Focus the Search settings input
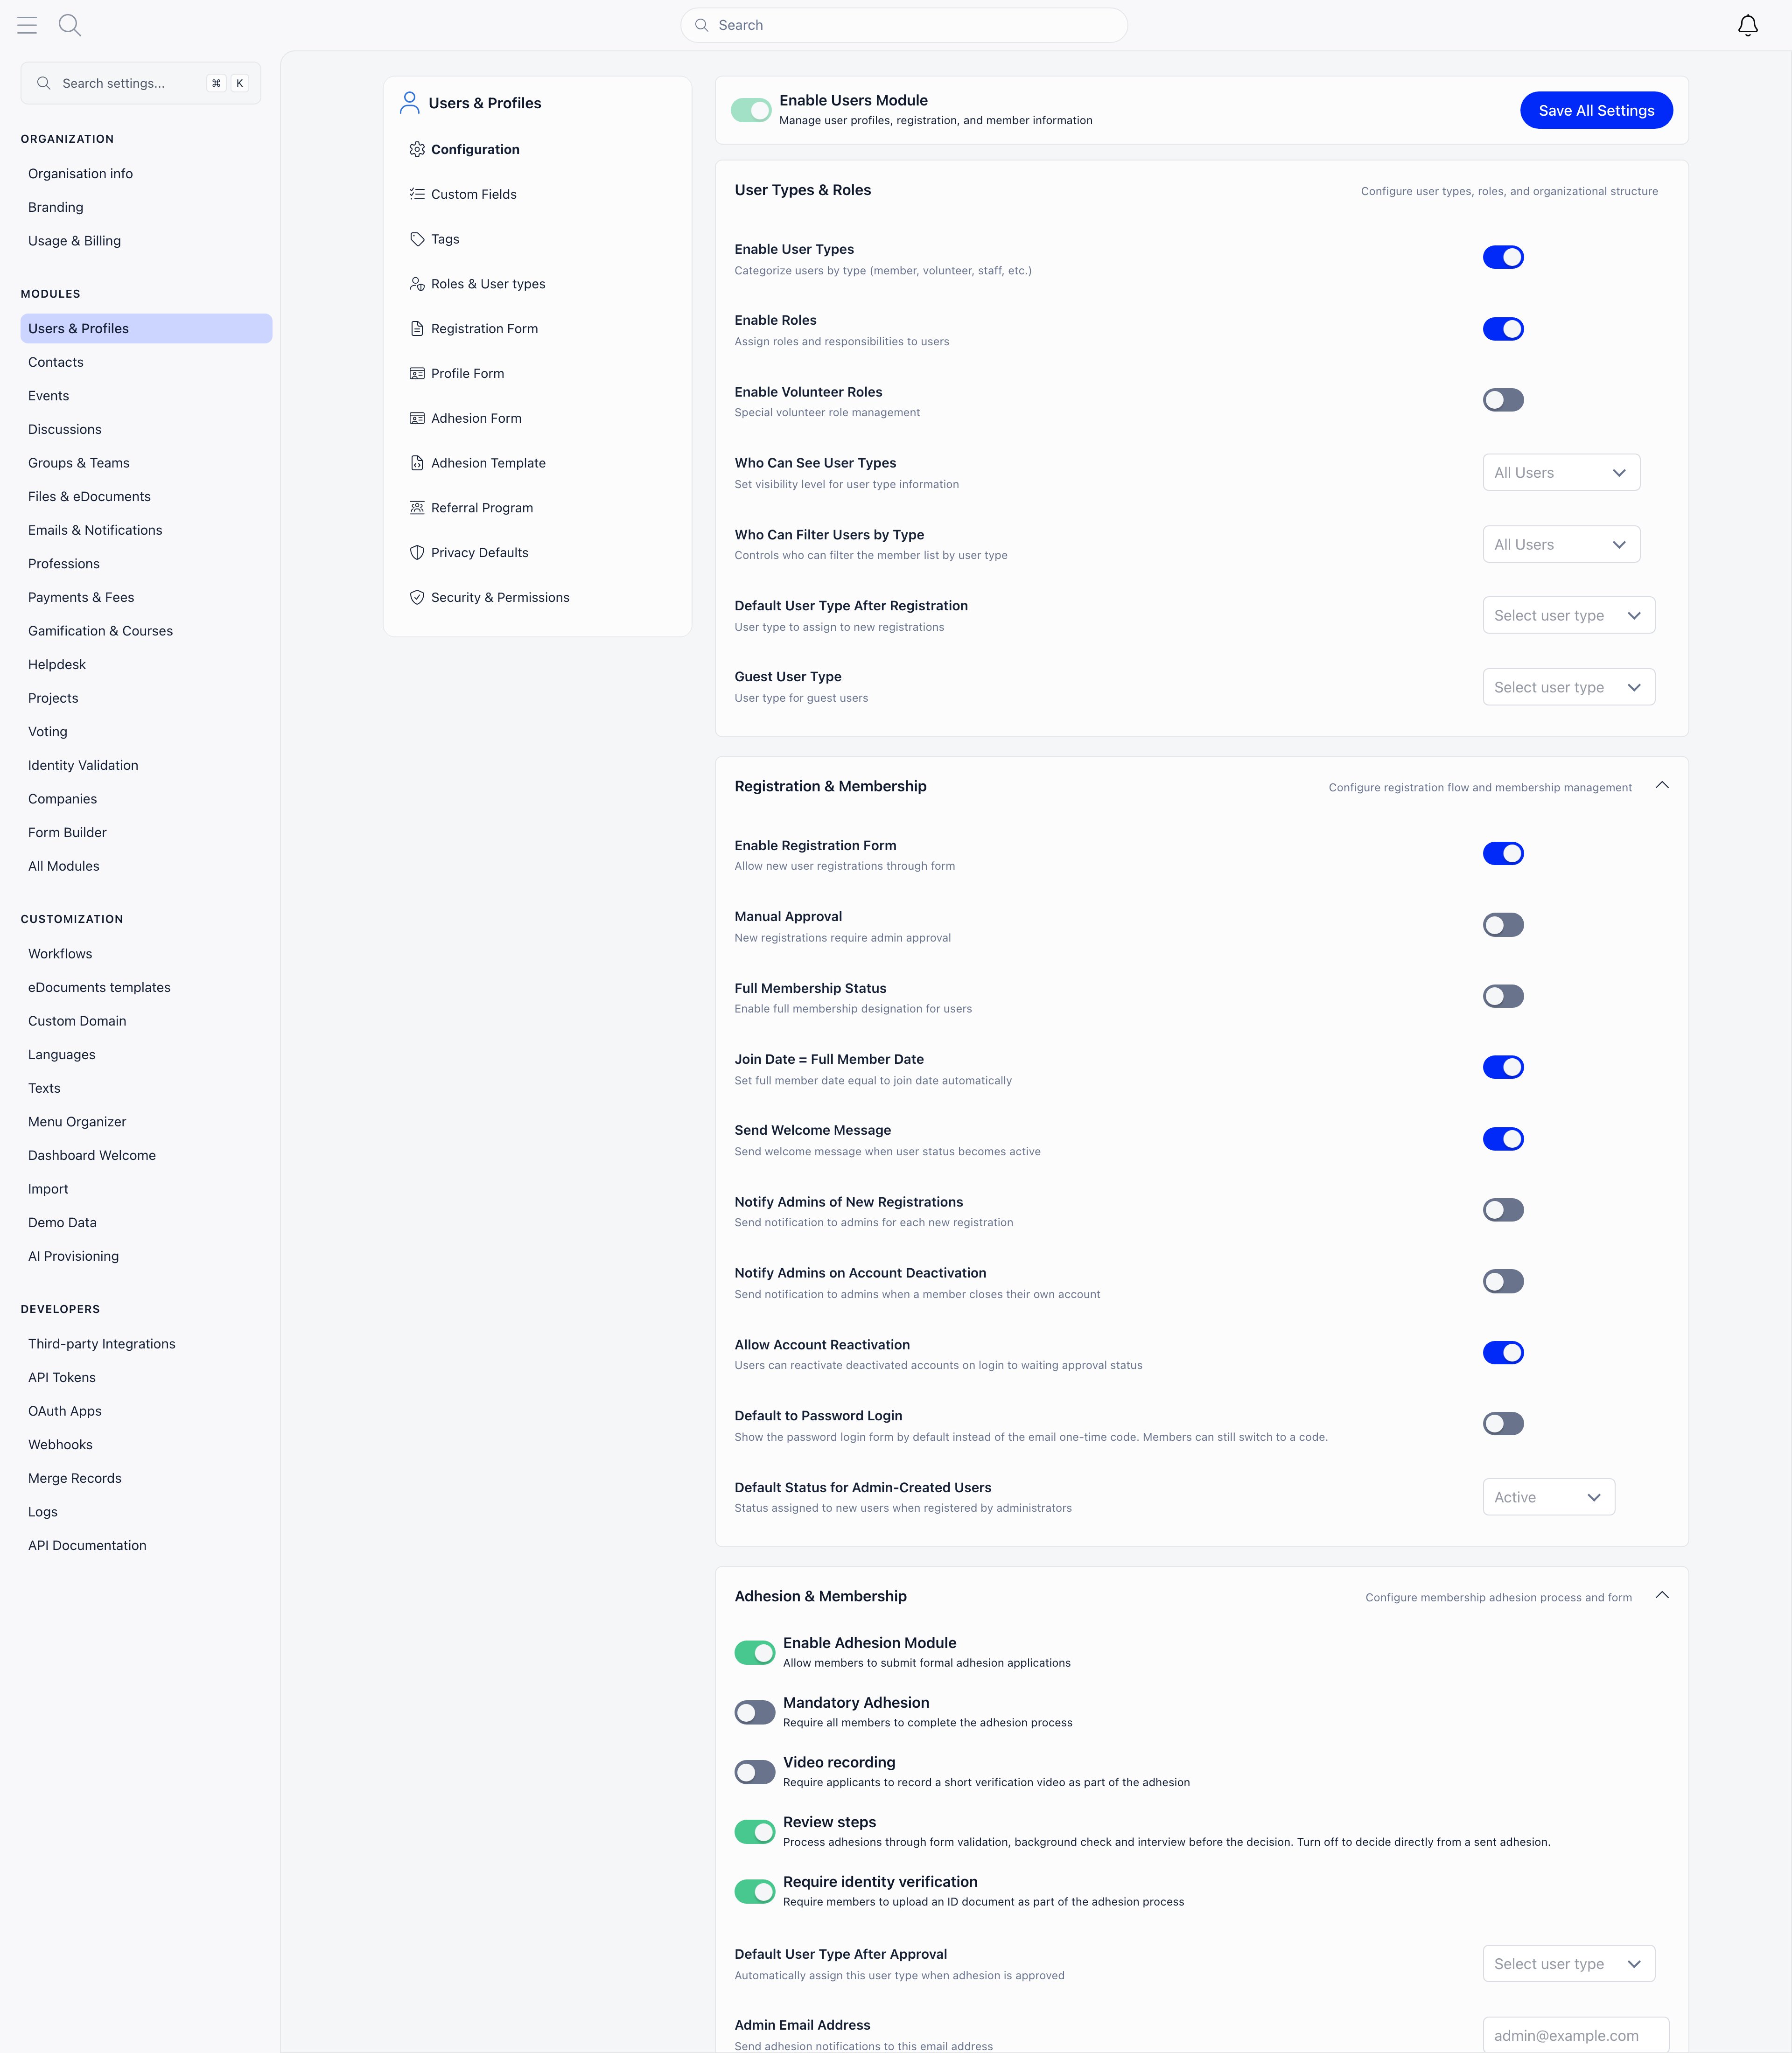Image resolution: width=1792 pixels, height=2053 pixels. [x=140, y=83]
